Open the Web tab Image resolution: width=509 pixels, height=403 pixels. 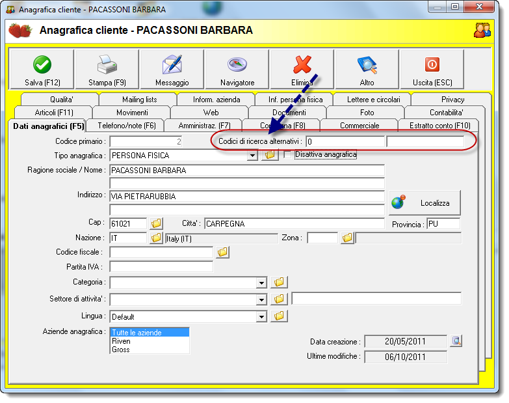211,113
